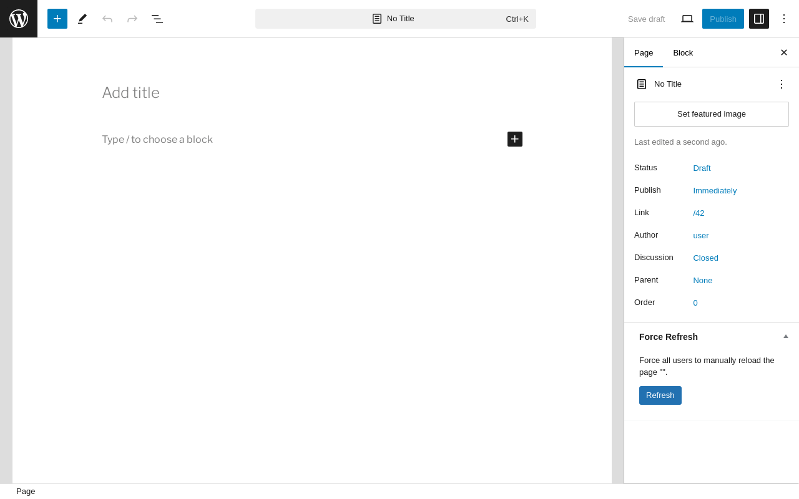Open the Options three-dot menu in top bar

784,19
